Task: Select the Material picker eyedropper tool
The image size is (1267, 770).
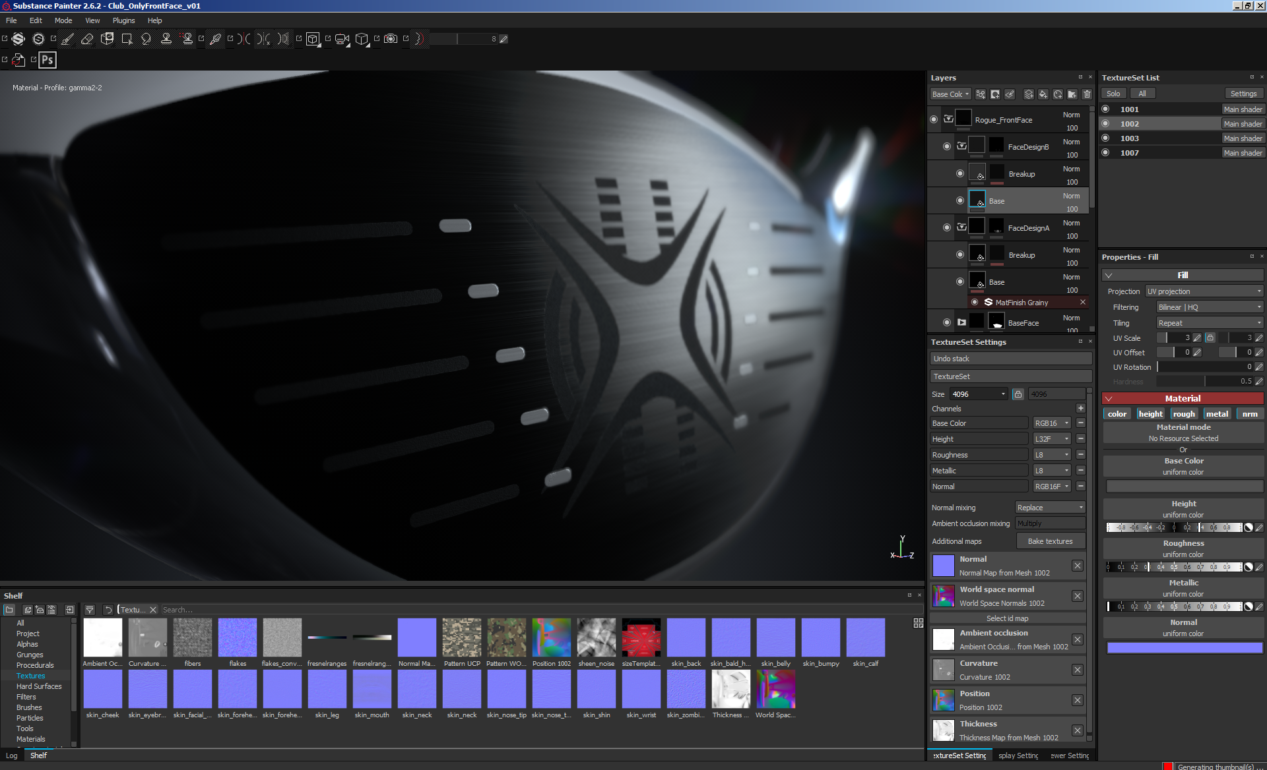Action: 215,39
